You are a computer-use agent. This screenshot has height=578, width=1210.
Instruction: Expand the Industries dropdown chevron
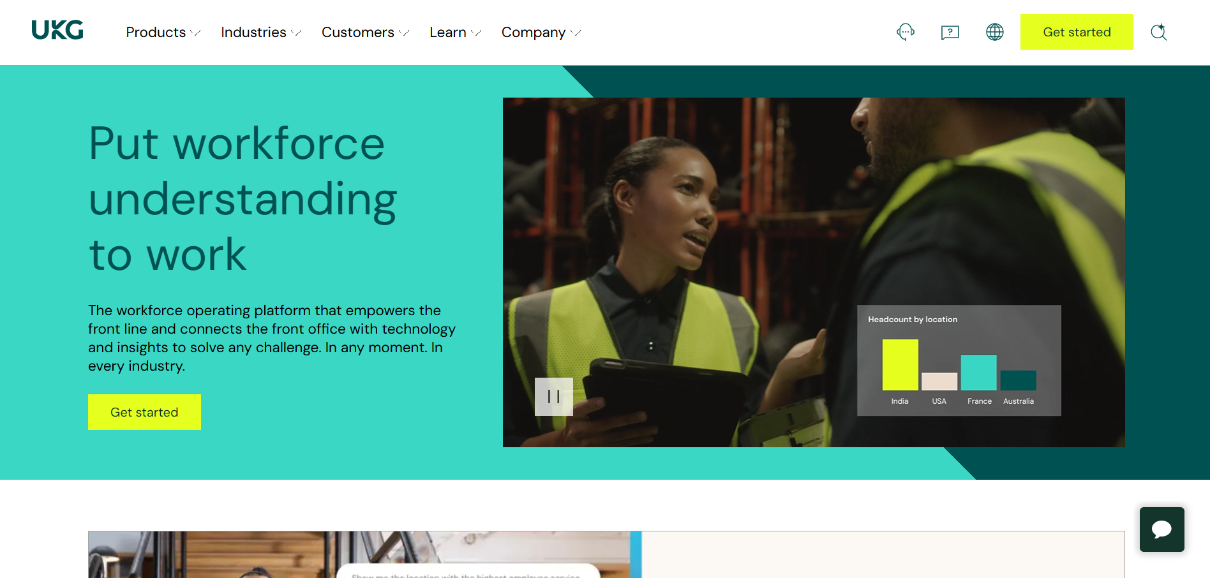pos(296,33)
